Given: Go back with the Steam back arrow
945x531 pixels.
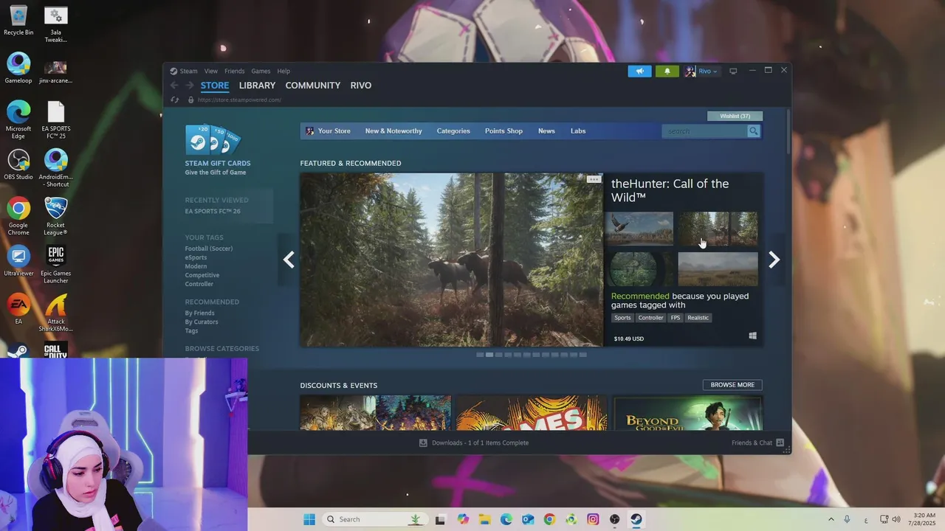Looking at the screenshot, I should point(174,86).
